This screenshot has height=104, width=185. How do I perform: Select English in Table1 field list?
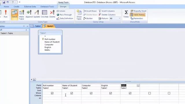tap(48, 47)
